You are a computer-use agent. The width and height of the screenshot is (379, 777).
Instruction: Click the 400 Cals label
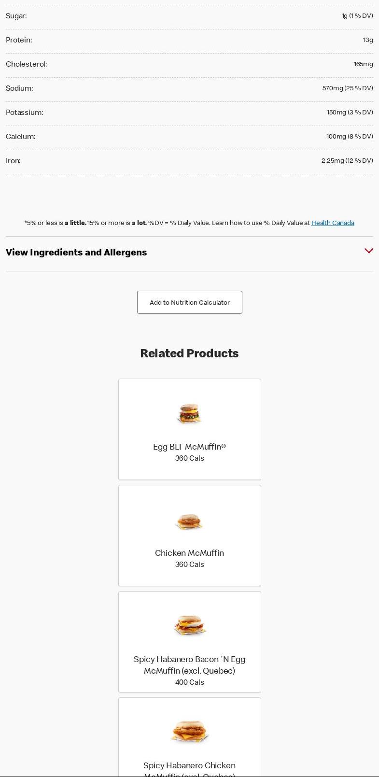(189, 682)
